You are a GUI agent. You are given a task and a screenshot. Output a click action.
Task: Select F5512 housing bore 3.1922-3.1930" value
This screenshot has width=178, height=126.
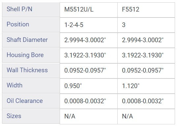tap(146, 55)
